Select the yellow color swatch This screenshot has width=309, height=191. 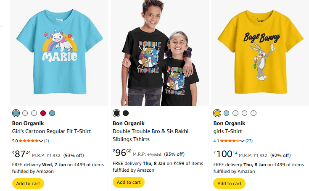217,113
